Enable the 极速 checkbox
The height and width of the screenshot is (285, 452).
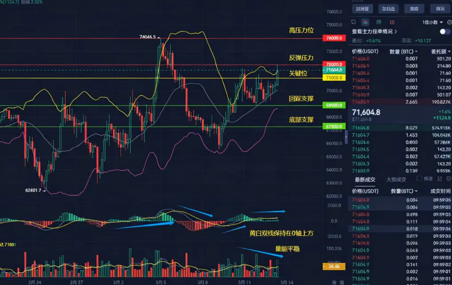tap(419, 179)
